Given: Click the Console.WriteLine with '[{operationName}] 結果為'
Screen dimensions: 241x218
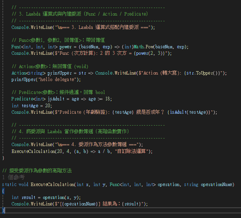Looking at the screenshot, I should click(80, 204).
